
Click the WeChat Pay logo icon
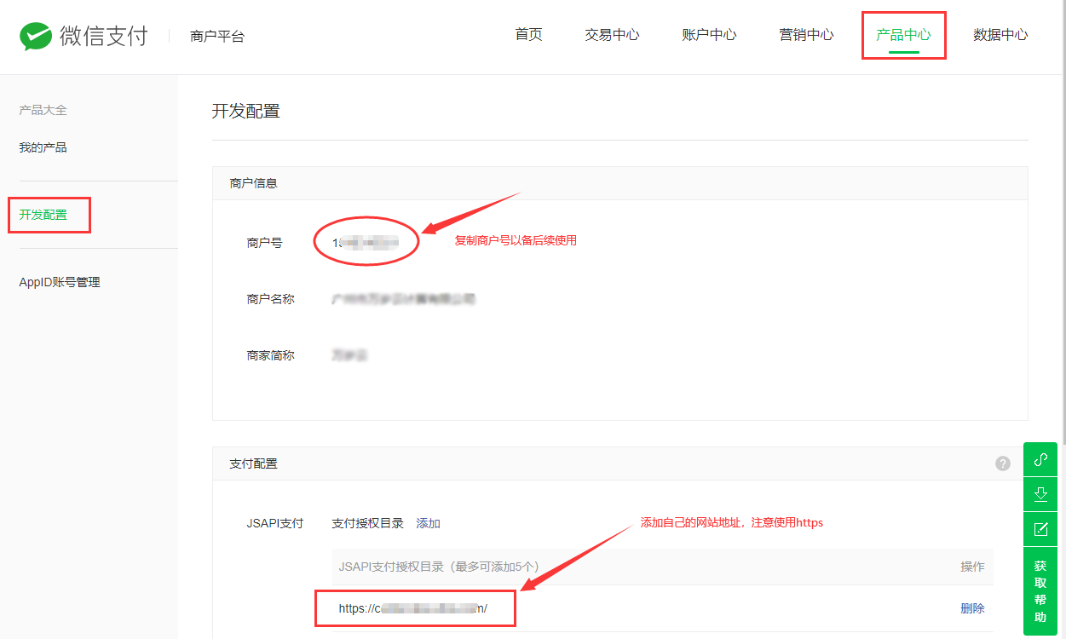point(36,36)
